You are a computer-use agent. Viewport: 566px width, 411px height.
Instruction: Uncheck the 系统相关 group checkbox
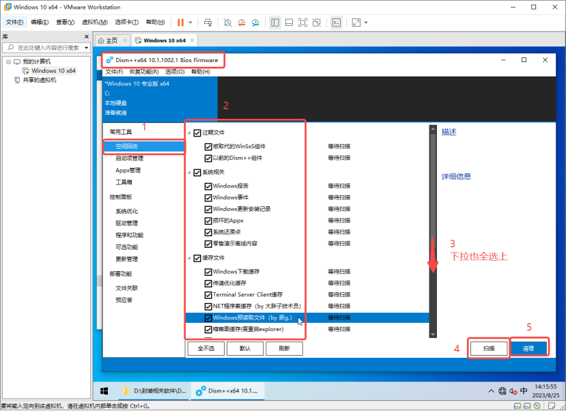pos(197,173)
